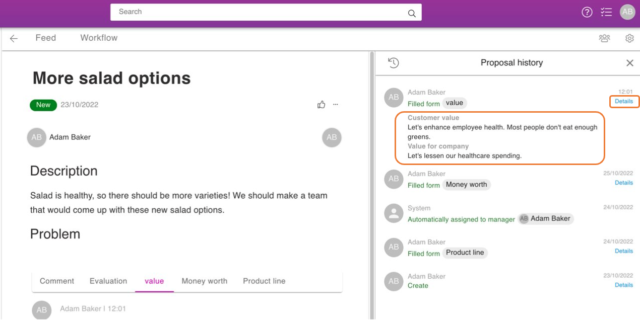Click the 'Customer value' label
The height and width of the screenshot is (321, 640).
tap(433, 118)
